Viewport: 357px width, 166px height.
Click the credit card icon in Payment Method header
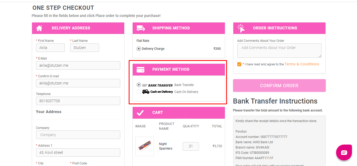tap(140, 70)
